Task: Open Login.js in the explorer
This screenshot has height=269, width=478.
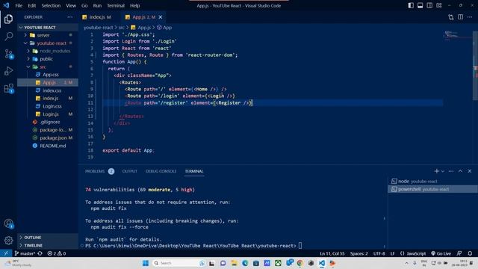Action: tap(47, 114)
